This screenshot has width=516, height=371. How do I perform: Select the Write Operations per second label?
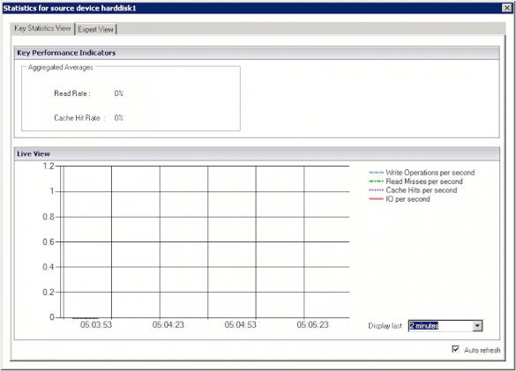coord(430,173)
